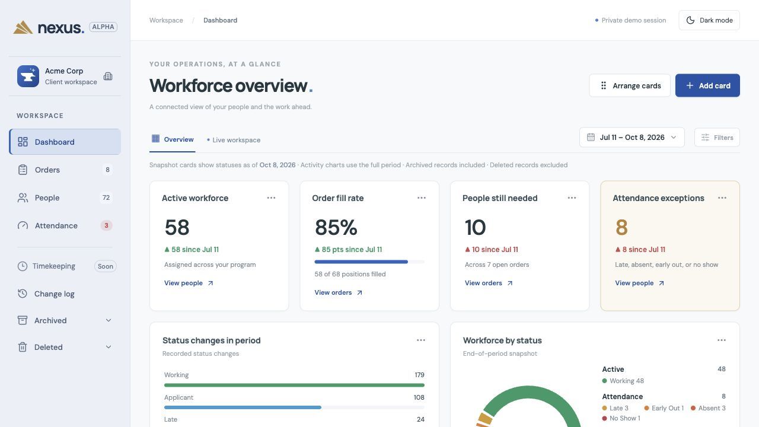Click the Order fill rate progress bar
The image size is (759, 427).
[369, 262]
